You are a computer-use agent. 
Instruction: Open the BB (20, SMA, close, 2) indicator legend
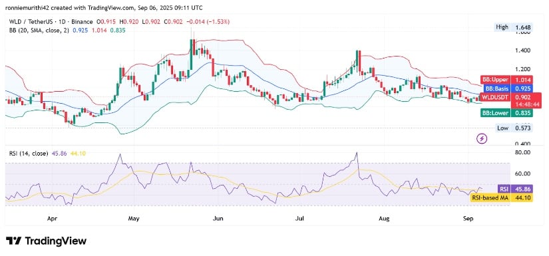point(39,31)
